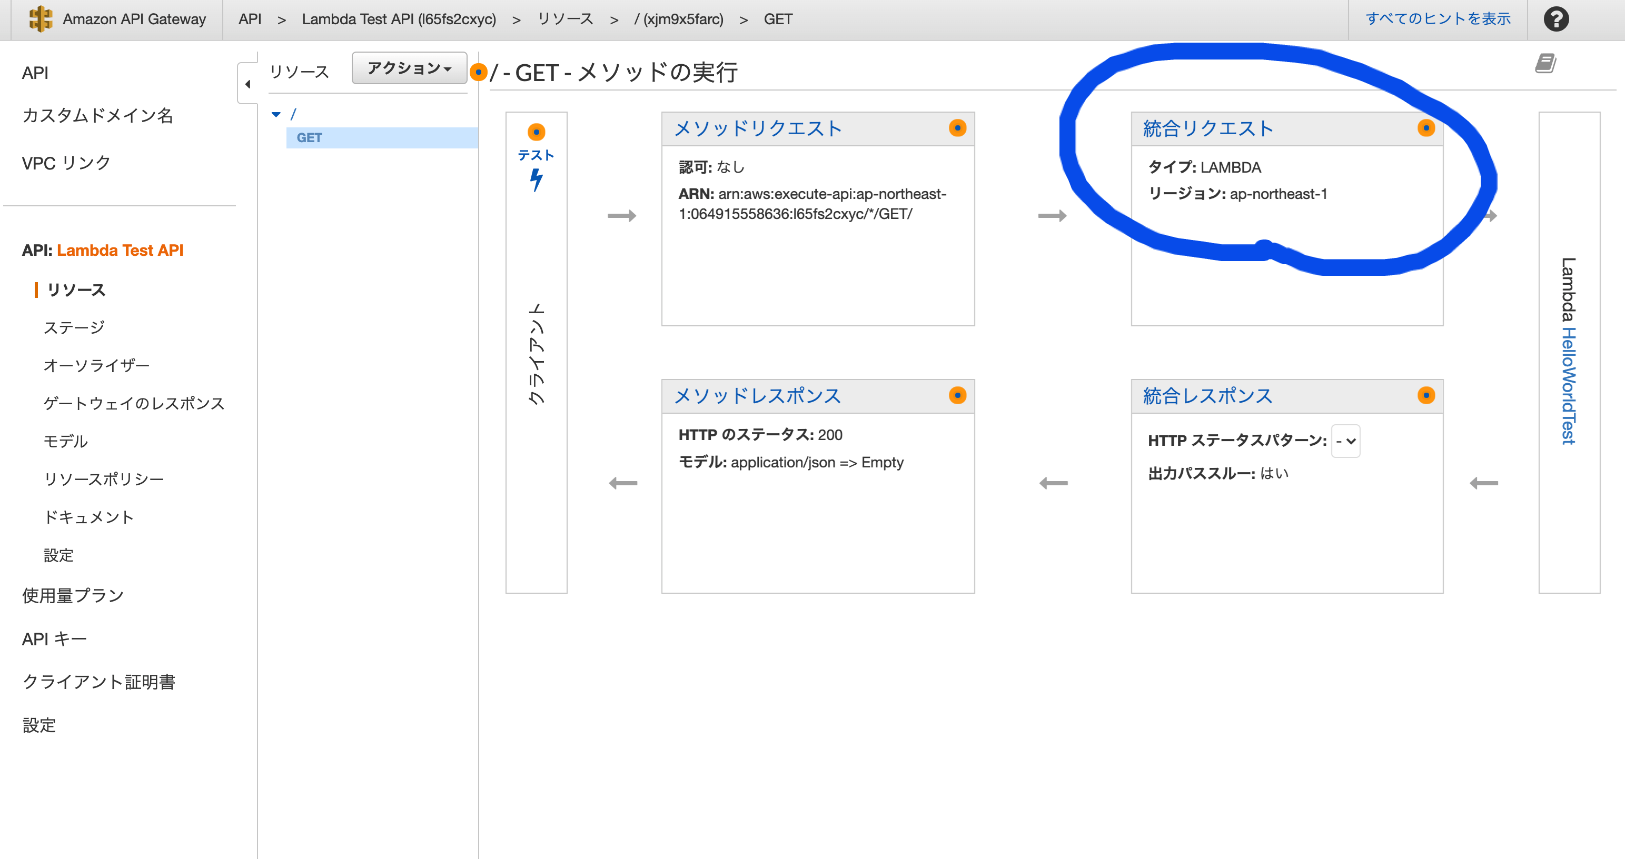The width and height of the screenshot is (1625, 859).
Task: Collapse the root / resource tree node
Action: point(276,114)
